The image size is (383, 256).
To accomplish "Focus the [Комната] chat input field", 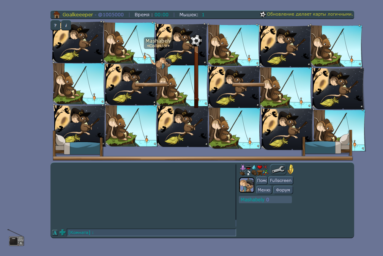I will click(x=151, y=232).
